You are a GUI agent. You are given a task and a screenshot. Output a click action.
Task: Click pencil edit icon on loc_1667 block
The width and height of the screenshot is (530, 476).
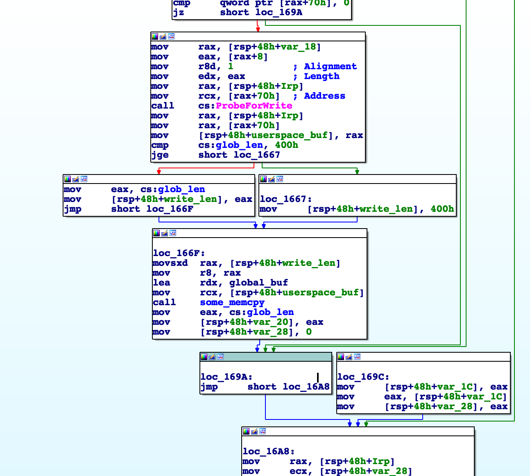272,179
